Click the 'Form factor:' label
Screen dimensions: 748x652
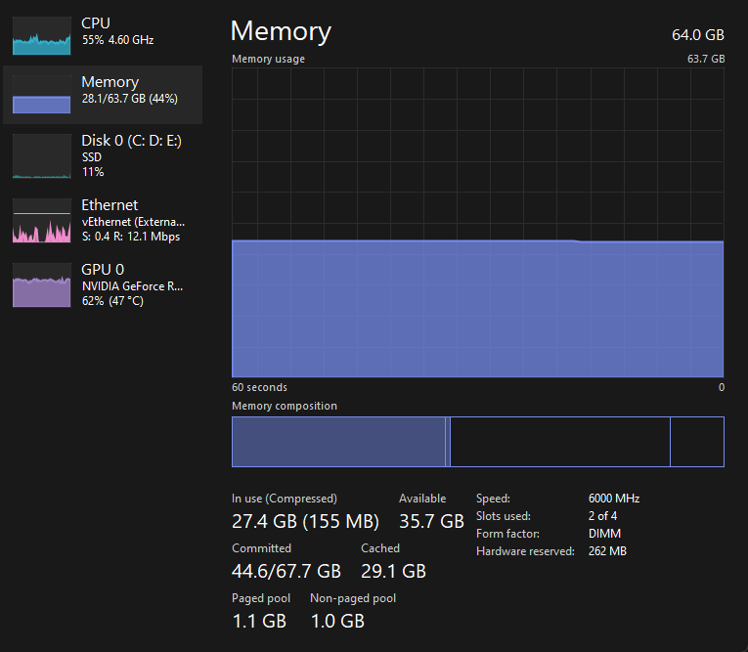click(507, 534)
